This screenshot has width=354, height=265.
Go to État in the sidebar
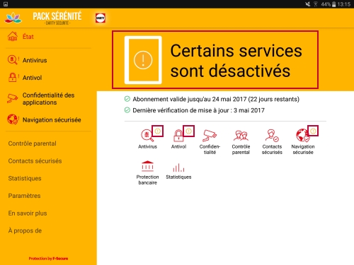click(x=28, y=37)
